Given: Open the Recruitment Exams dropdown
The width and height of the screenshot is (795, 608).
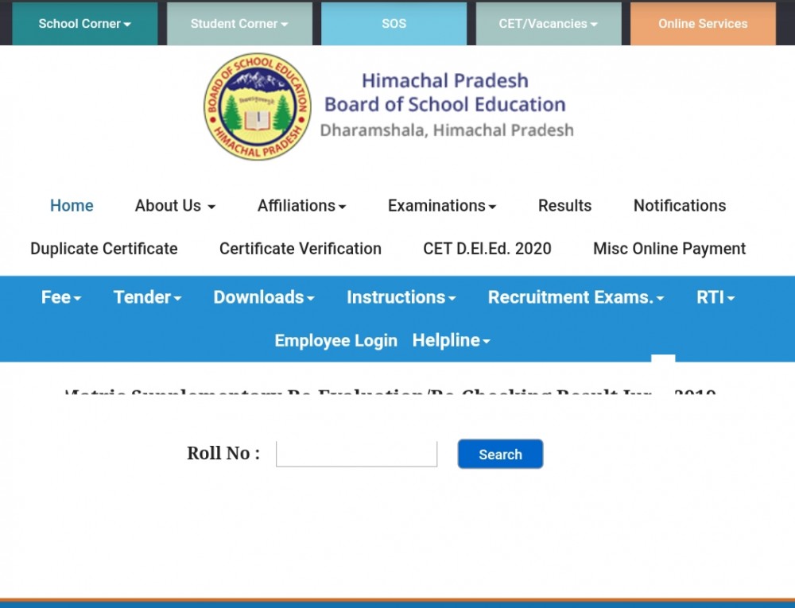Looking at the screenshot, I should [575, 297].
